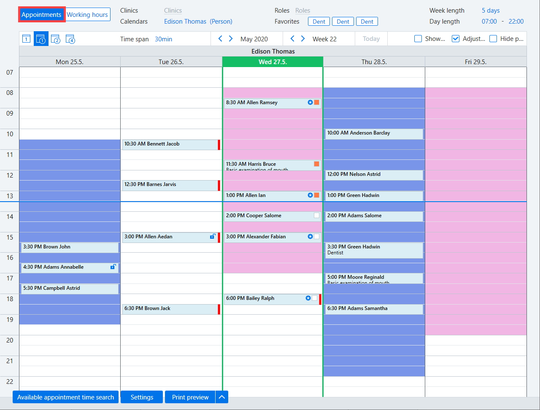Click star icon on Allen Ian appointment

310,195
